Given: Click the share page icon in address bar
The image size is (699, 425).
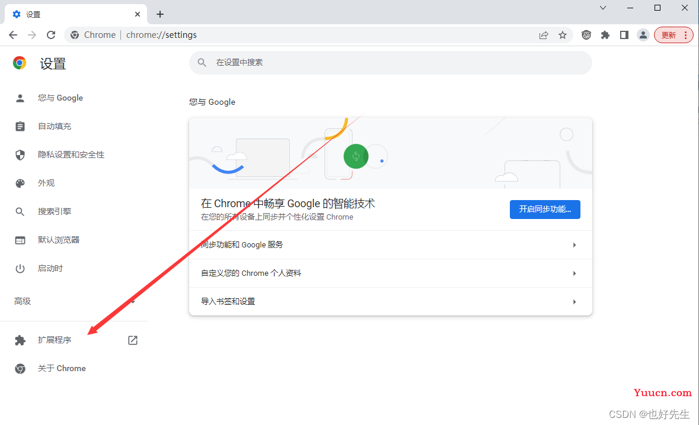Looking at the screenshot, I should (544, 35).
